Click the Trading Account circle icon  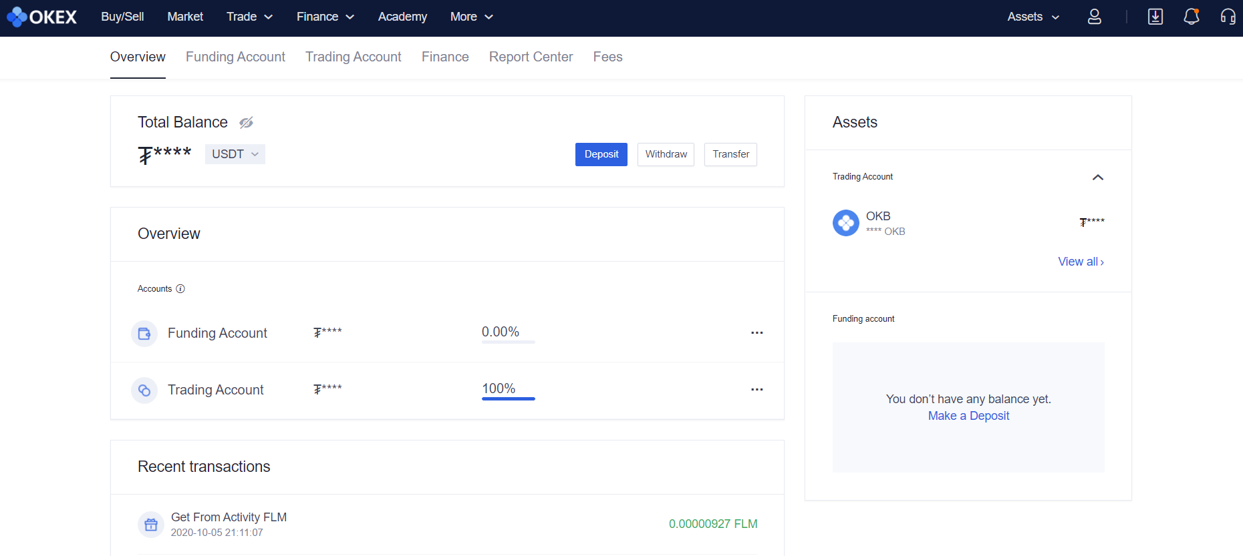click(x=144, y=390)
